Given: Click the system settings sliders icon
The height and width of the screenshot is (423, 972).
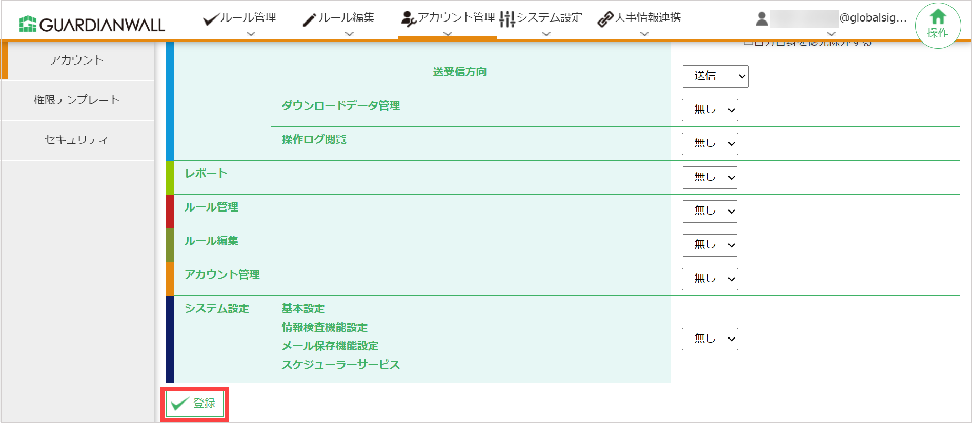Looking at the screenshot, I should (507, 19).
